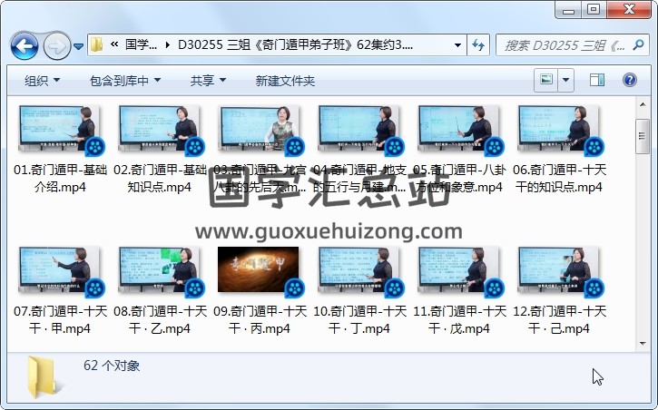The width and height of the screenshot is (658, 410).
Task: Select the 01 基础介绍 video thumbnail
Action: pyautogui.click(x=60, y=129)
